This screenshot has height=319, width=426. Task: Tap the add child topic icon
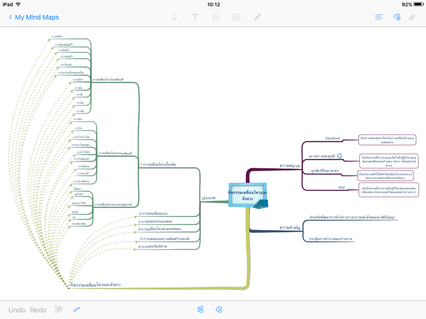coord(219,309)
